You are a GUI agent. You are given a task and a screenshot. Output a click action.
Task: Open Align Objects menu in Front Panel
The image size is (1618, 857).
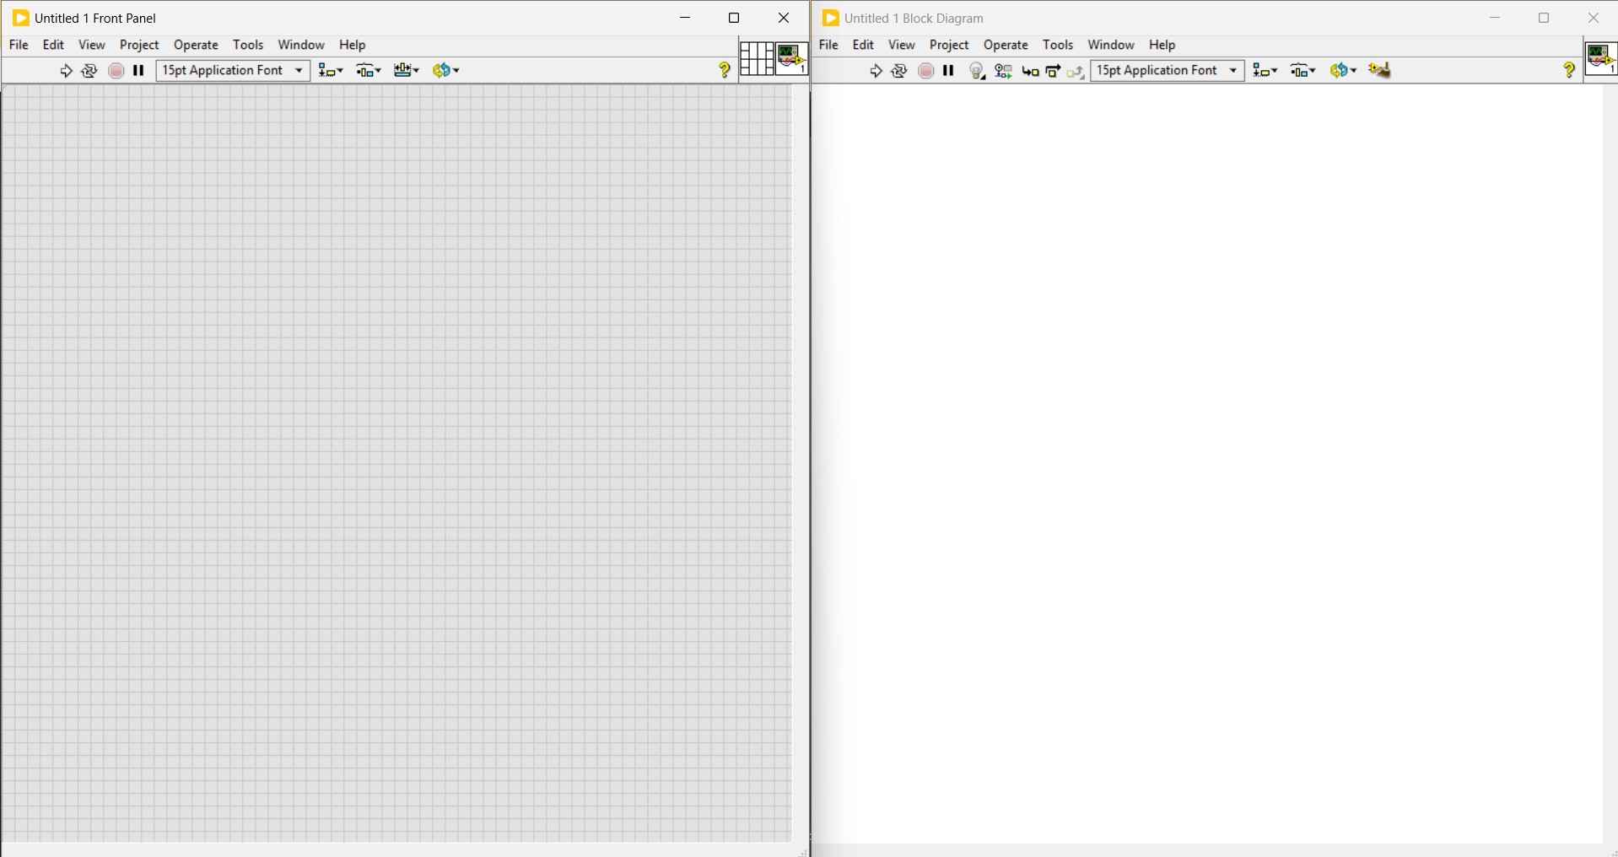click(x=331, y=71)
